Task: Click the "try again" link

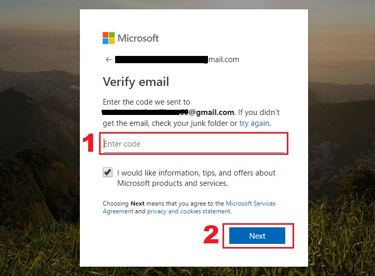Action: [x=254, y=123]
